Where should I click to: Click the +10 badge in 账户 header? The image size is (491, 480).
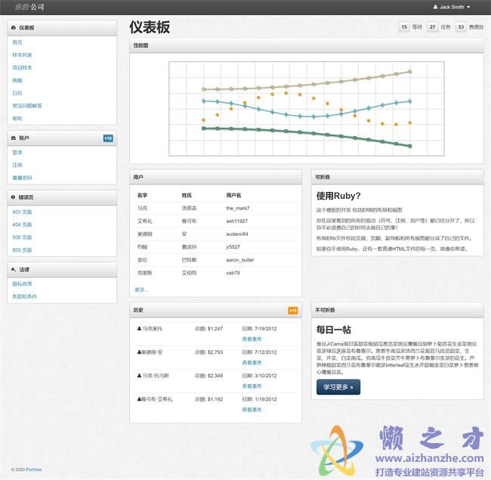tap(108, 138)
